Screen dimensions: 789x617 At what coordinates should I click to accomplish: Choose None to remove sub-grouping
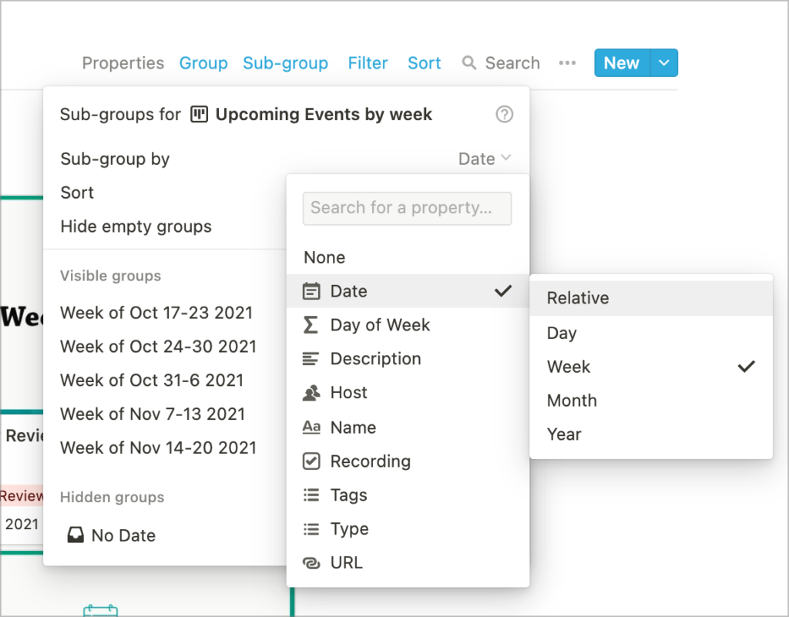408,257
